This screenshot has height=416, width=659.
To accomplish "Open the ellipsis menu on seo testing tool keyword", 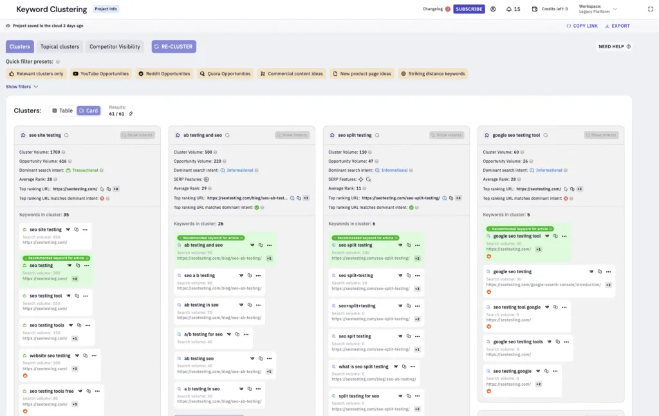I will pos(84,295).
